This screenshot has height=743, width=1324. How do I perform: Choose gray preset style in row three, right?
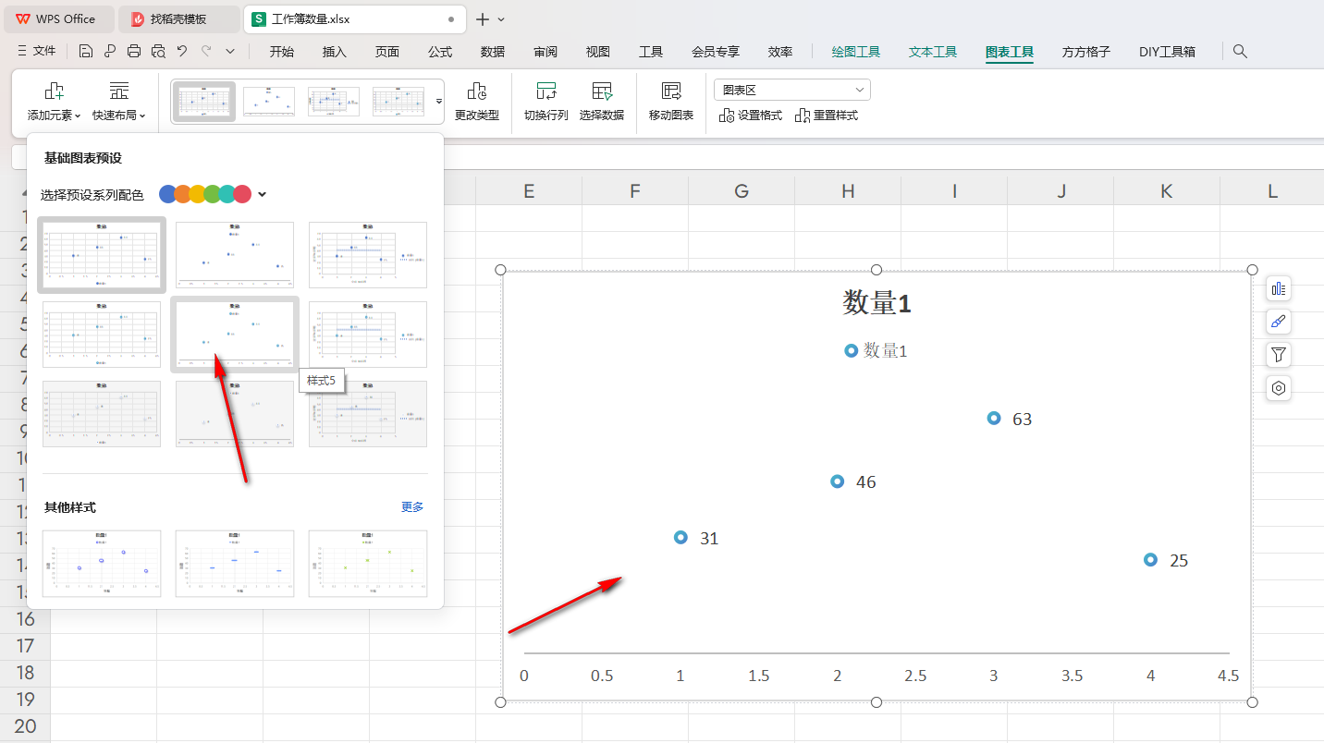368,414
